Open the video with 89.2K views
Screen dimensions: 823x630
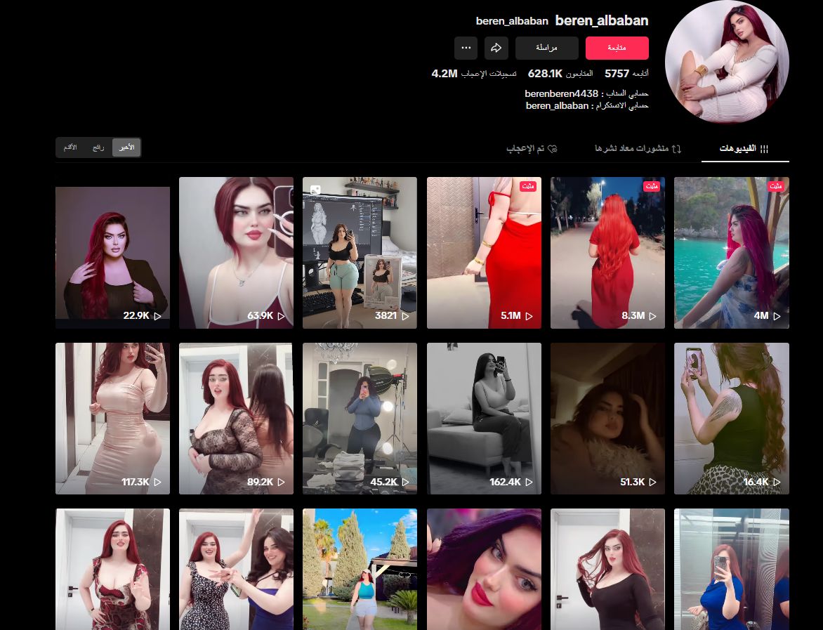click(x=236, y=419)
